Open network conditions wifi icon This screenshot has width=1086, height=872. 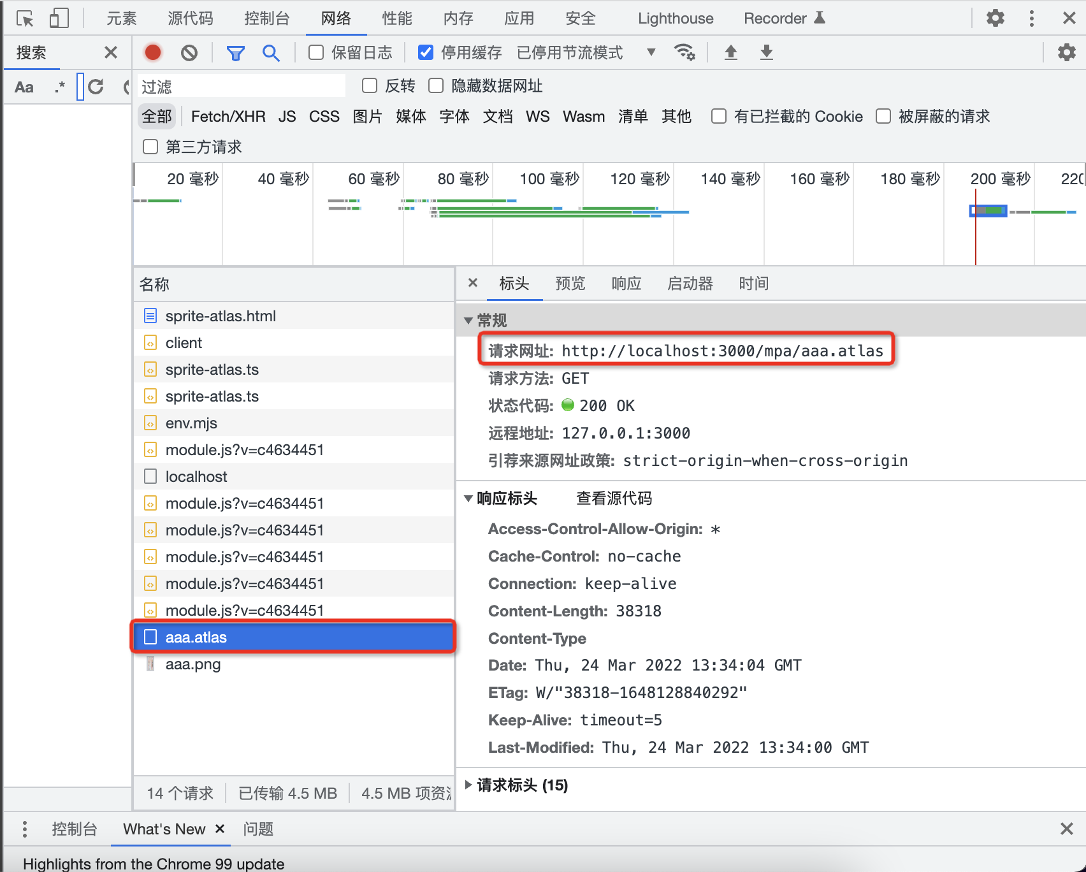click(x=684, y=52)
